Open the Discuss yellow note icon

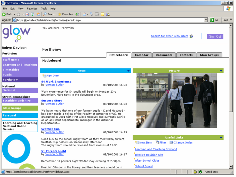[103, 14]
